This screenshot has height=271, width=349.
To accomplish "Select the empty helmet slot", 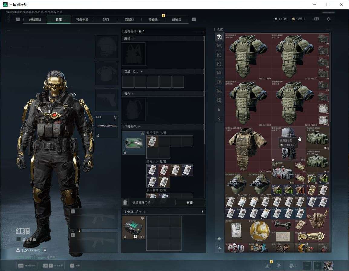I will 107,47.
